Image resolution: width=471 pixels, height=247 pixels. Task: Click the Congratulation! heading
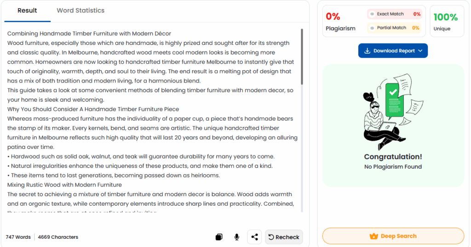click(x=393, y=157)
